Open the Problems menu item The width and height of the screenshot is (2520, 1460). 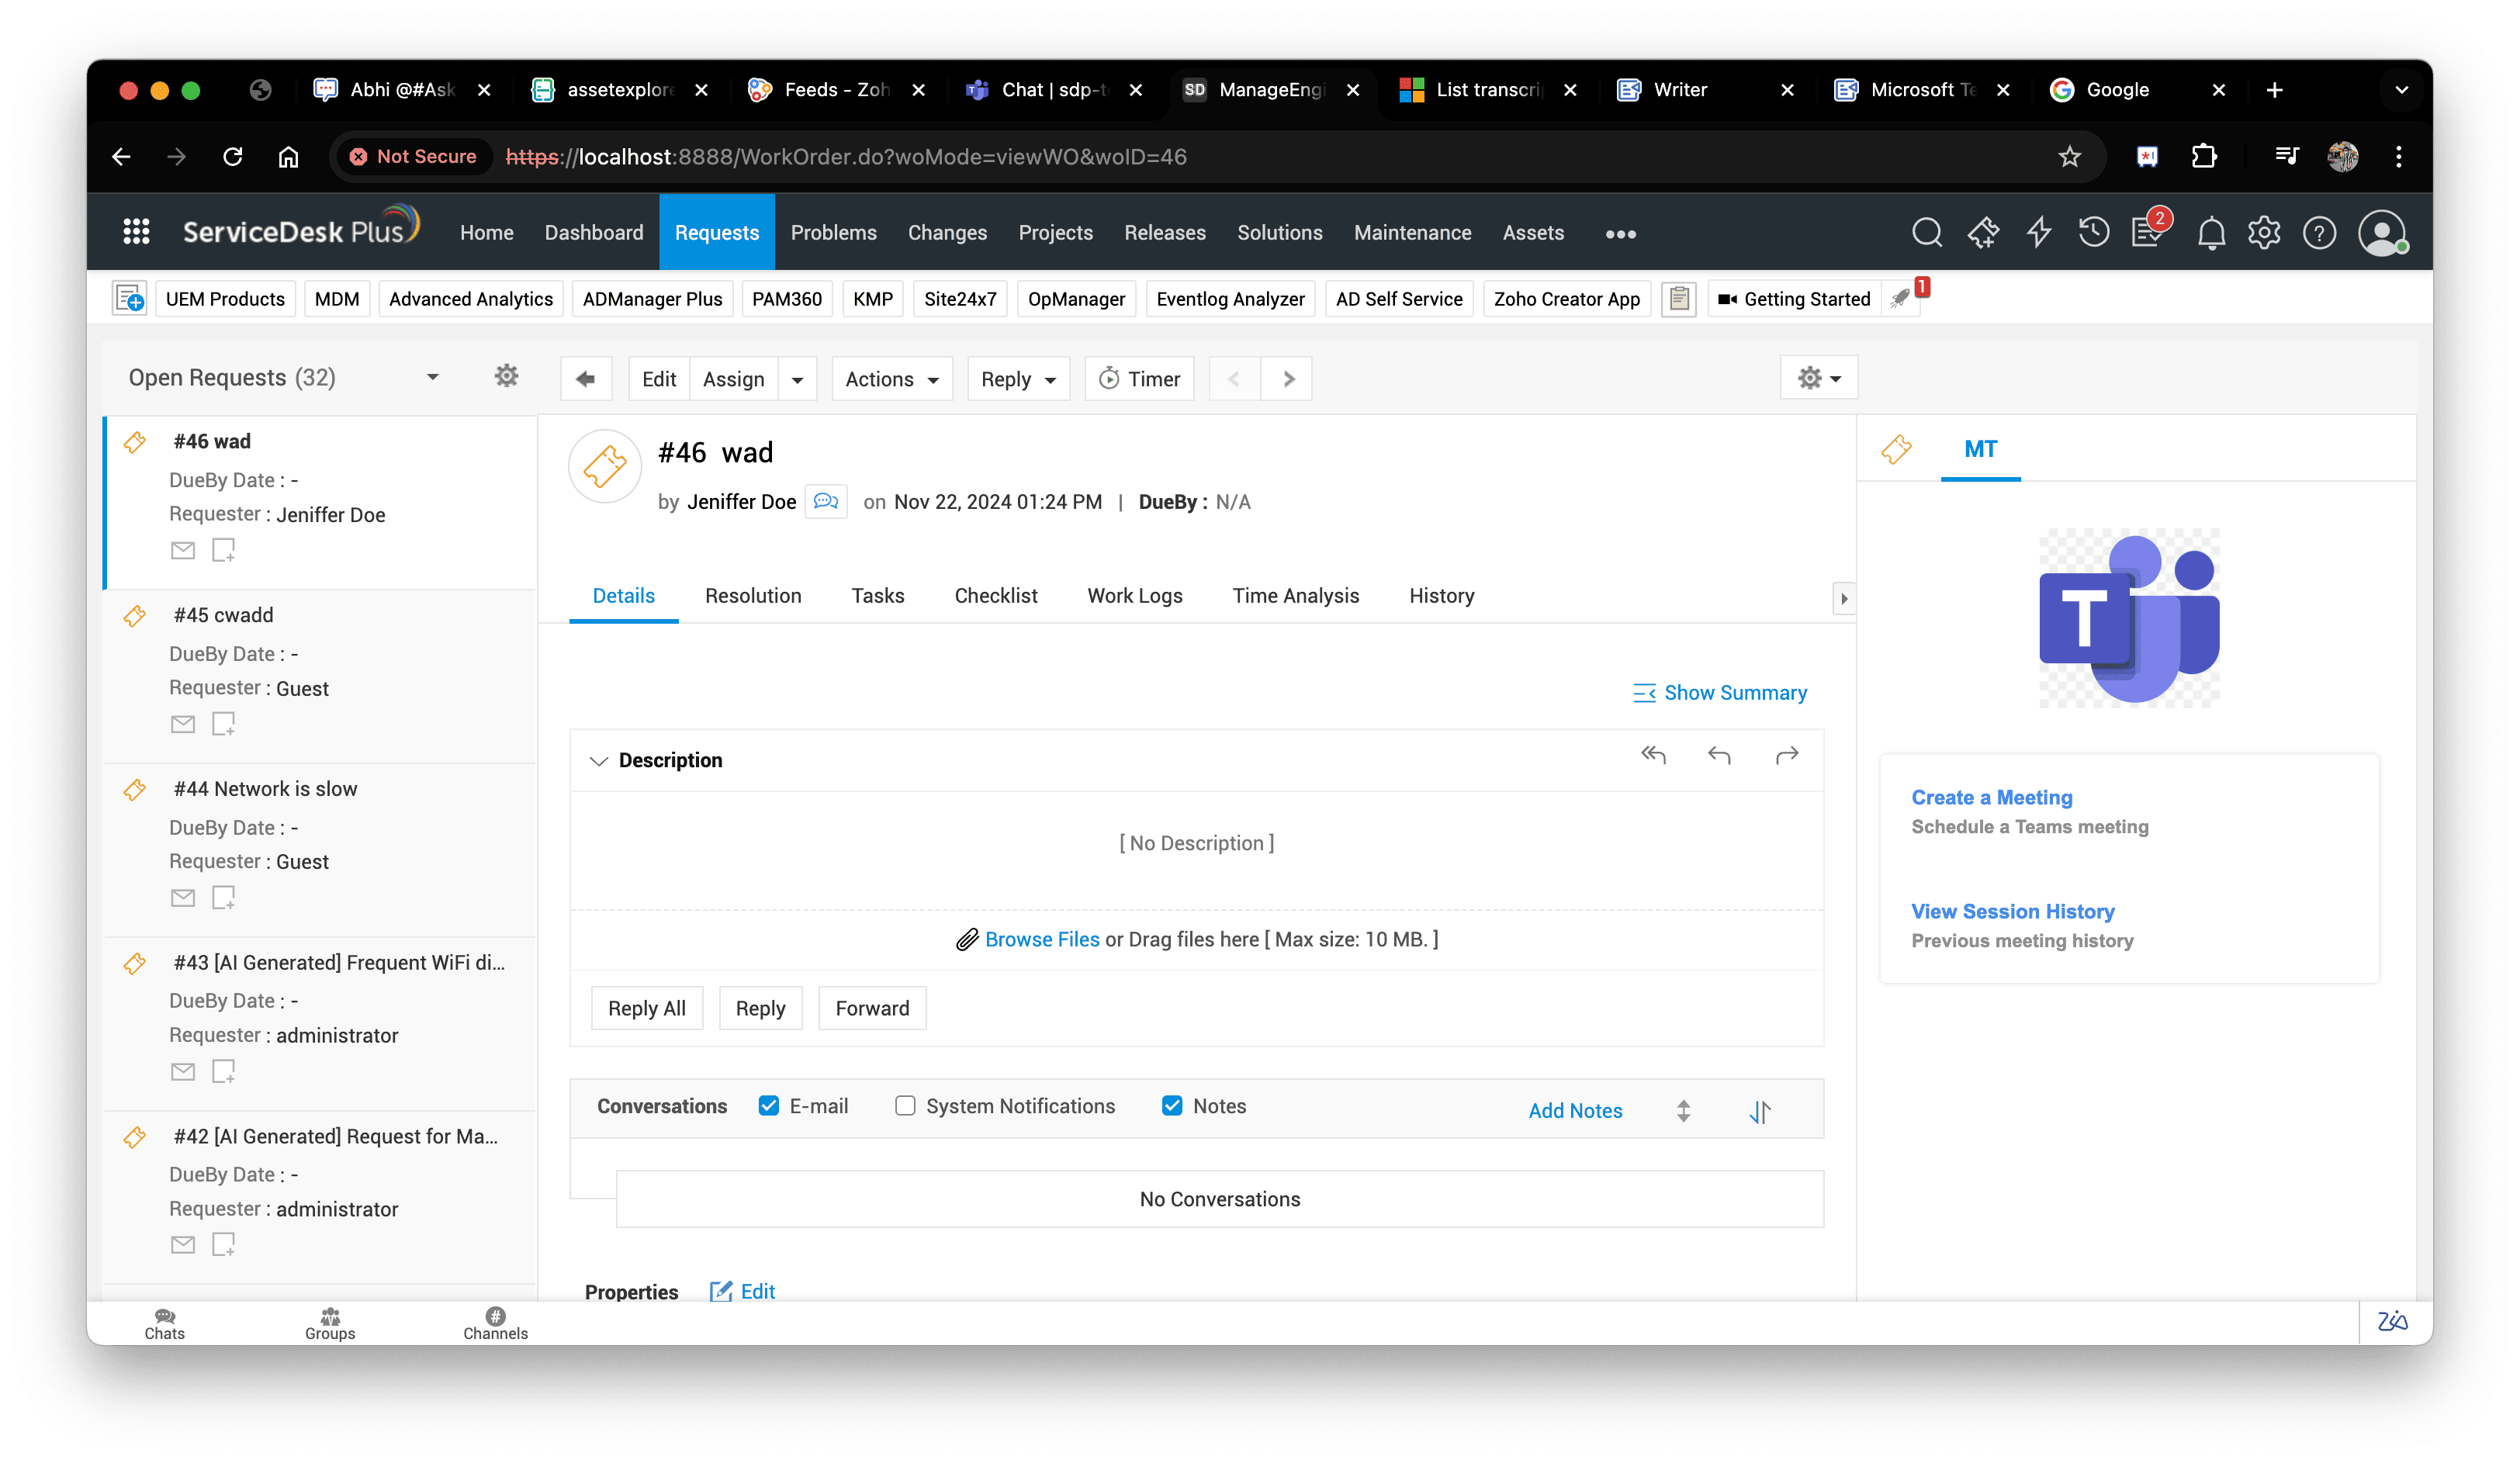point(833,233)
